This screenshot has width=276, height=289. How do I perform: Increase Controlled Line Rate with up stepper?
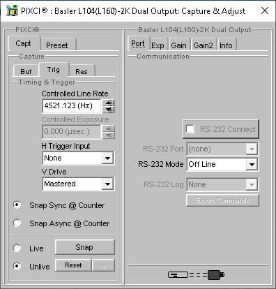pos(109,103)
